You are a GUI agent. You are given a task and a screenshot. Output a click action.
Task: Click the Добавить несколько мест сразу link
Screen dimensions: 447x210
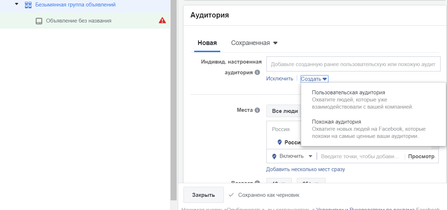[305, 169]
